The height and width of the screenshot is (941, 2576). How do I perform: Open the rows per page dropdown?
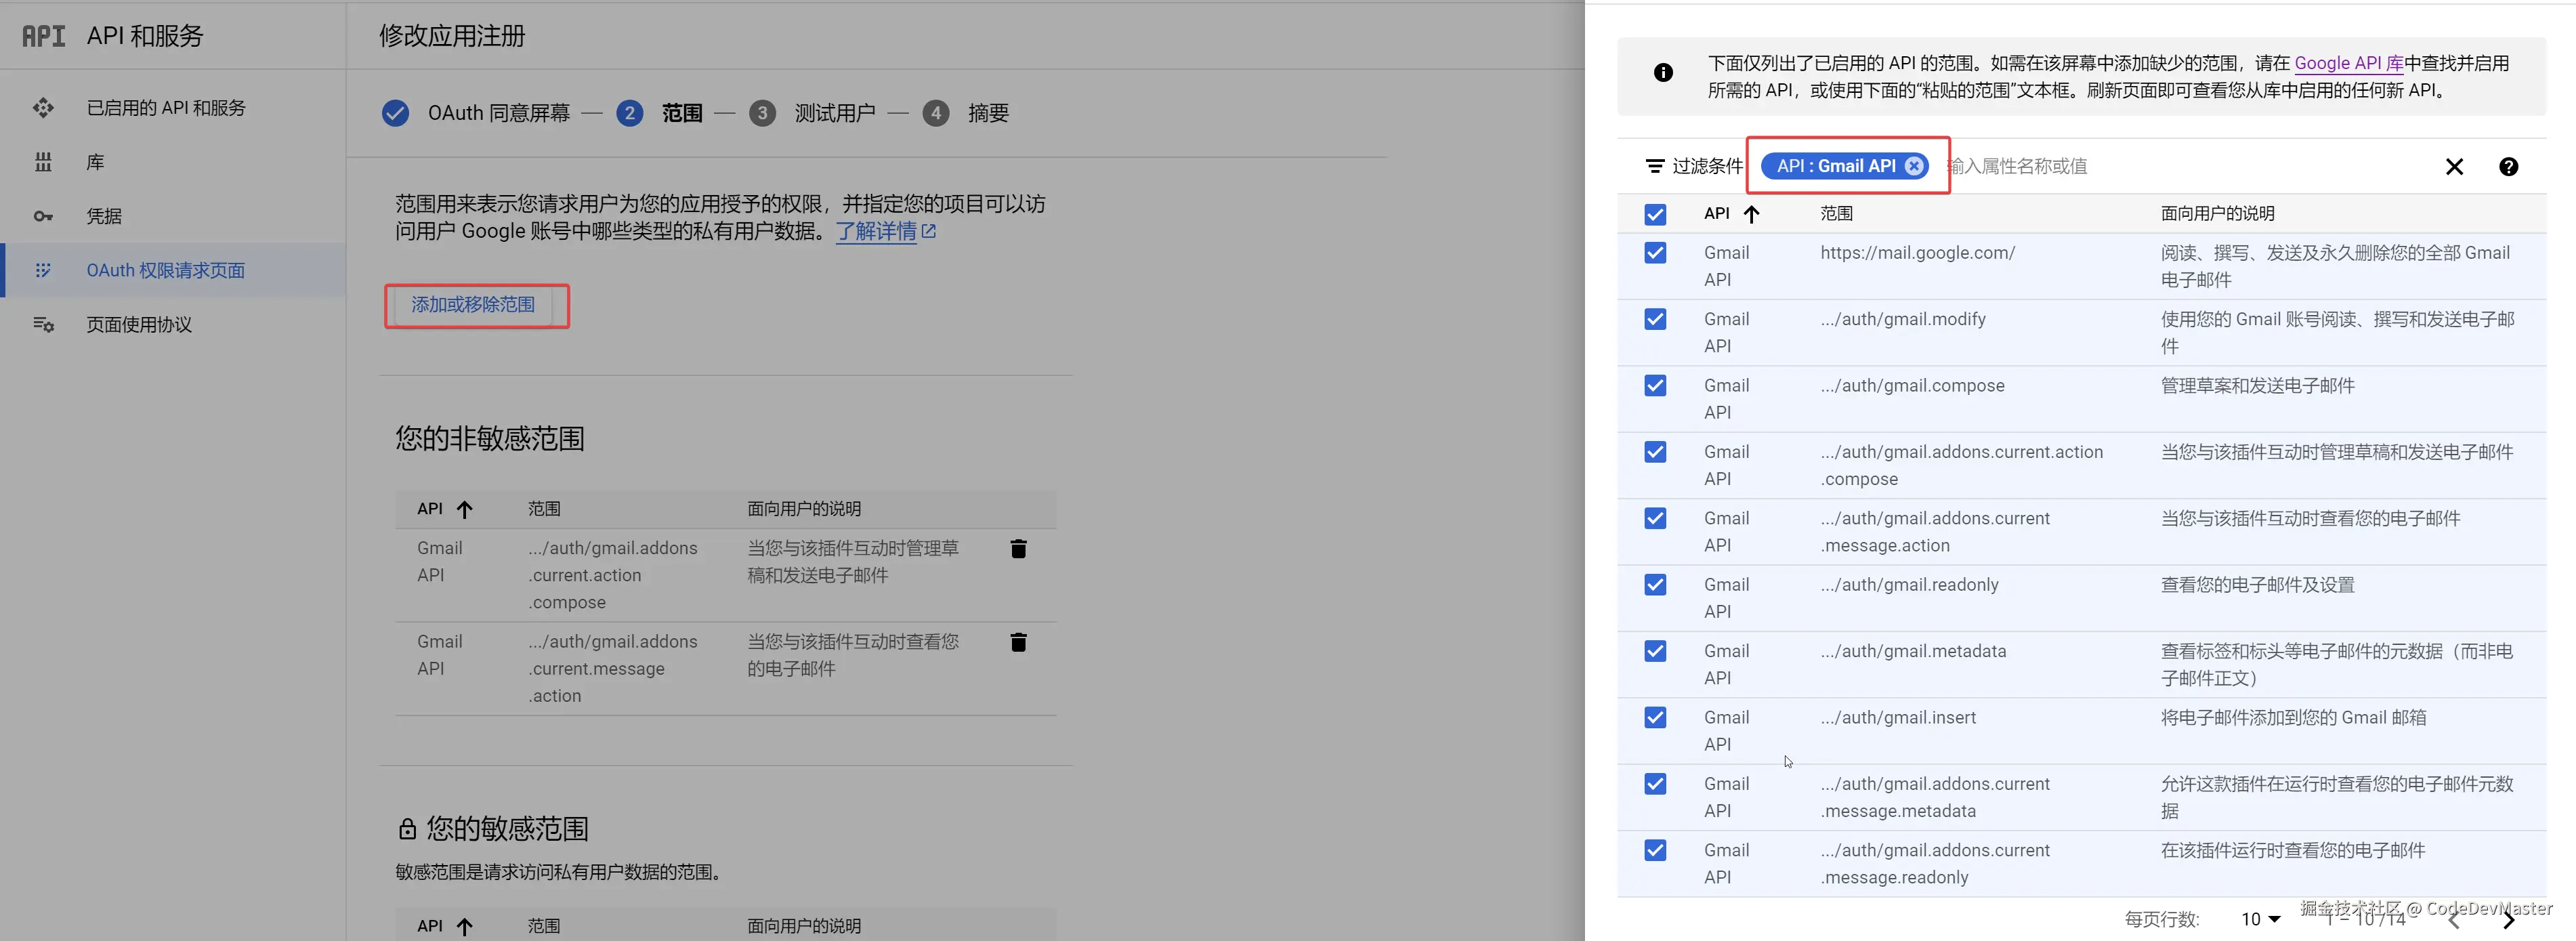pyautogui.click(x=2260, y=918)
